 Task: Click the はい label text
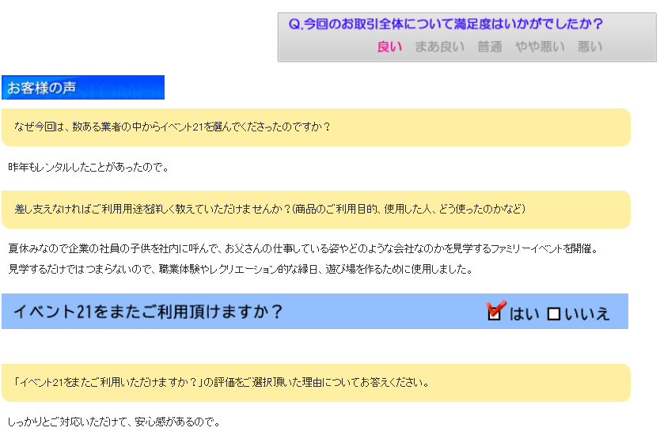tap(523, 313)
